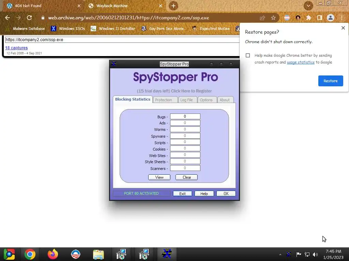This screenshot has height=261, width=349.
Task: Click the taskbar clock showing 7:45 PM
Action: point(333,254)
